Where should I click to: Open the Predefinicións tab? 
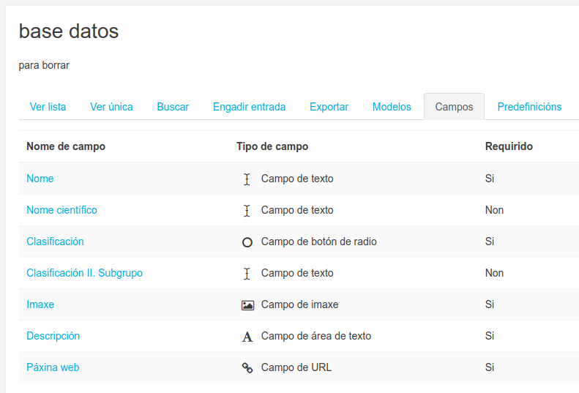pyautogui.click(x=529, y=107)
